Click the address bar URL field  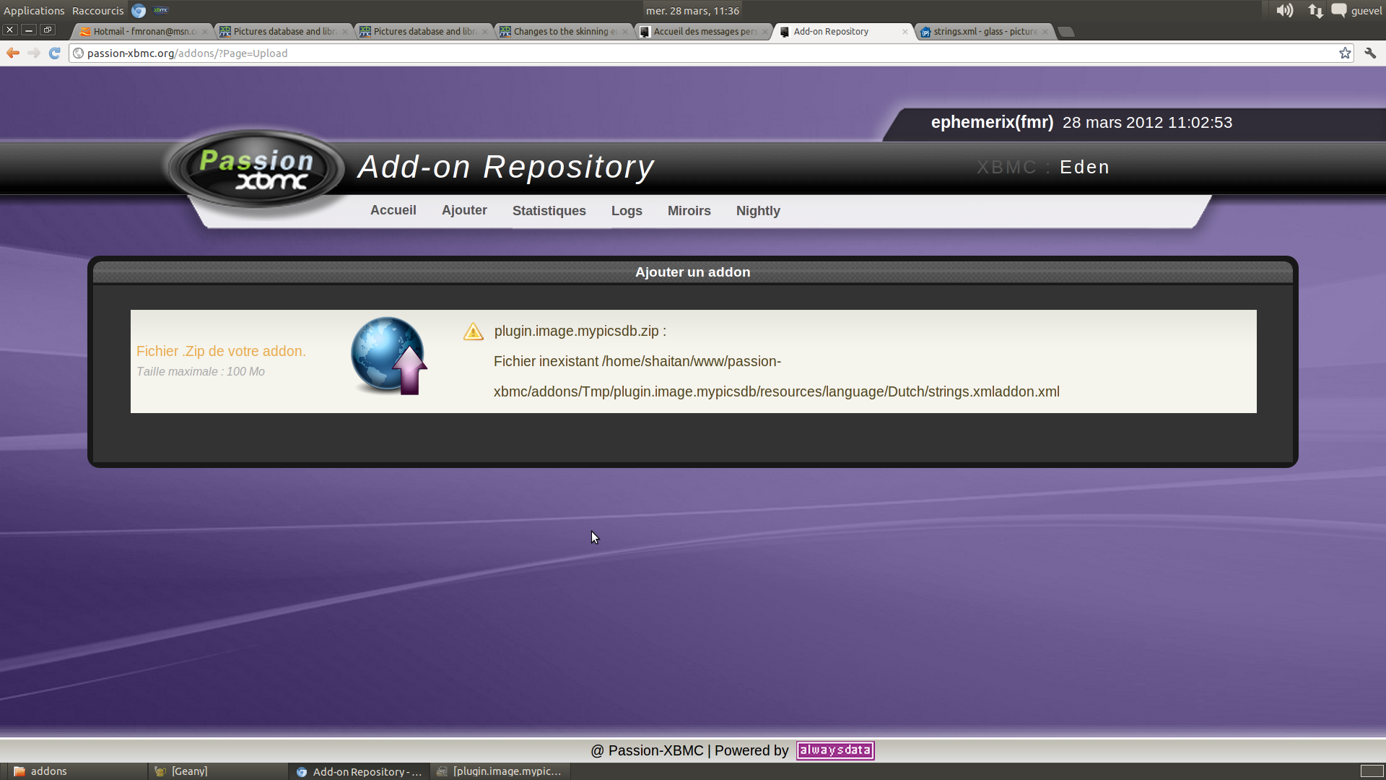pyautogui.click(x=711, y=53)
